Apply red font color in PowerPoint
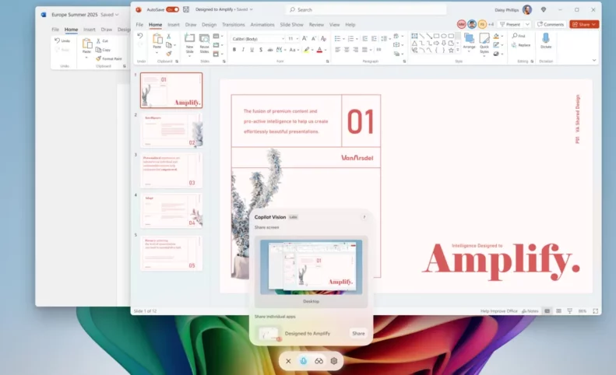616x375 pixels. pos(319,50)
